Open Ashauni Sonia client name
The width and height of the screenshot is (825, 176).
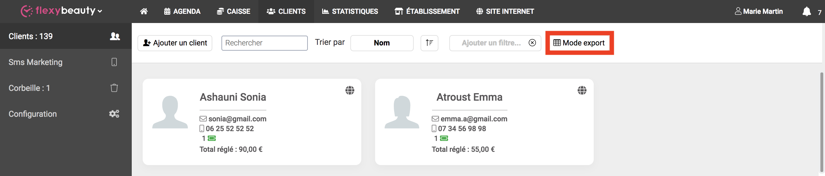point(233,97)
